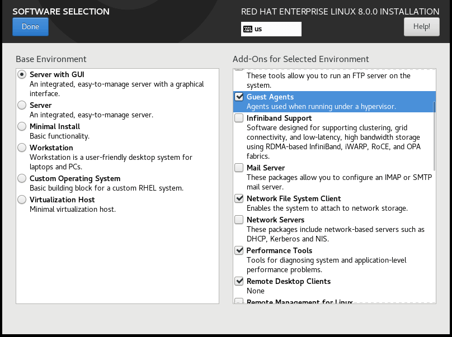Select Virtualization Host radio button
Image resolution: width=452 pixels, height=337 pixels.
pyautogui.click(x=22, y=200)
